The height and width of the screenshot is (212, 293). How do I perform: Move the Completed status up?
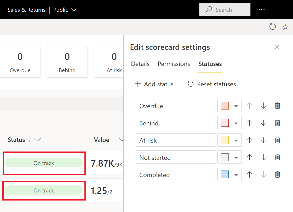(x=249, y=174)
